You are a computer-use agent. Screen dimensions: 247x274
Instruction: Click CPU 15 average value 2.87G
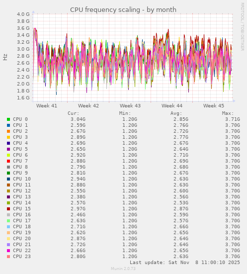[181, 209]
